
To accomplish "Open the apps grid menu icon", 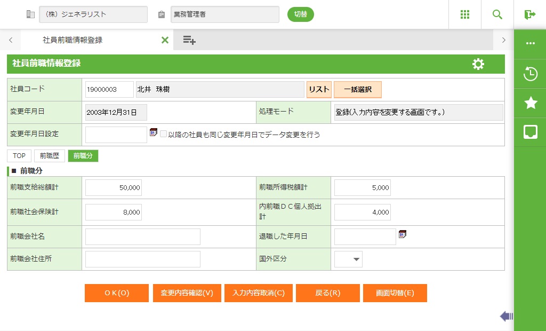I will point(464,14).
